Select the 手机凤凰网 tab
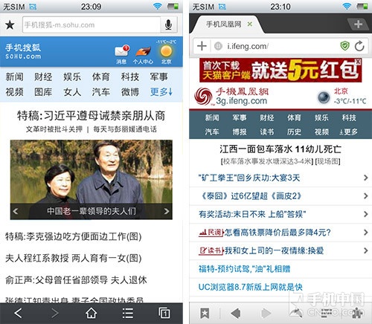Screen dimensions: 372x324 pyautogui.click(x=223, y=25)
